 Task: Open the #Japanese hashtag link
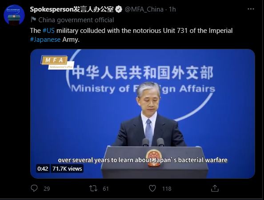(x=45, y=40)
